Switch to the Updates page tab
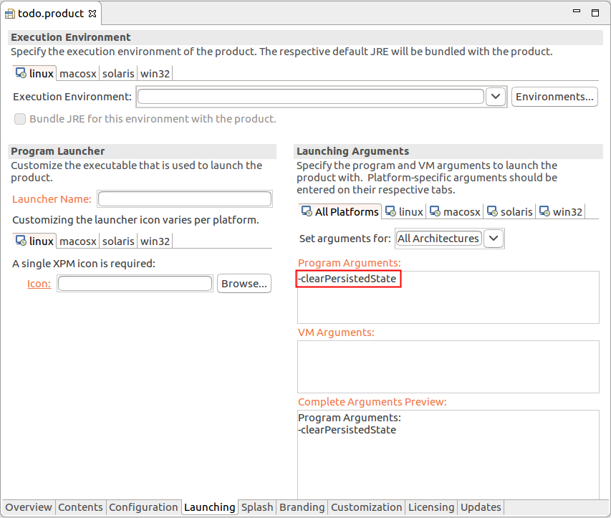Image resolution: width=611 pixels, height=518 pixels. point(481,507)
